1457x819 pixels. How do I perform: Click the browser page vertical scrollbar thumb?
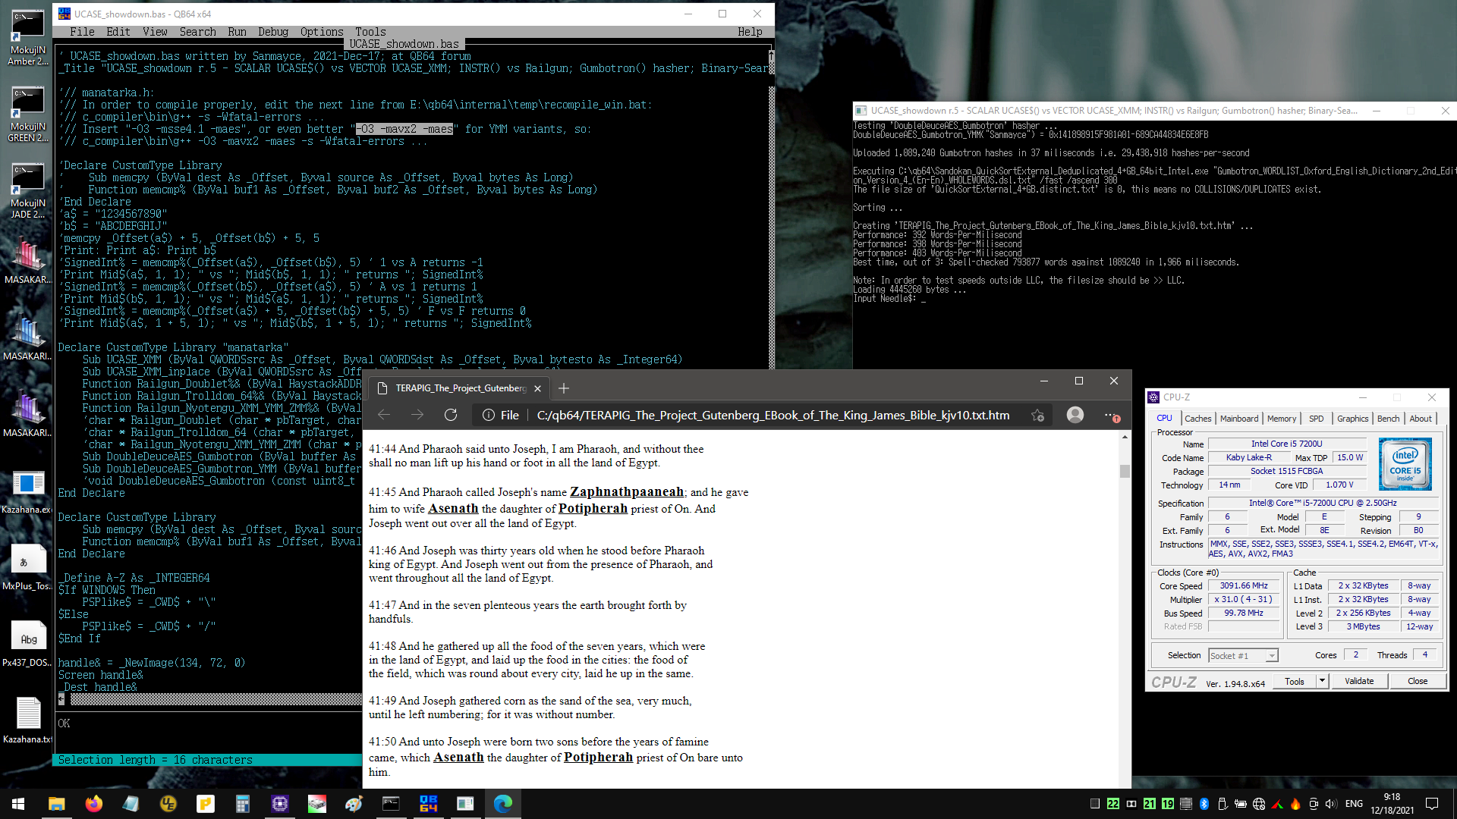1125,471
